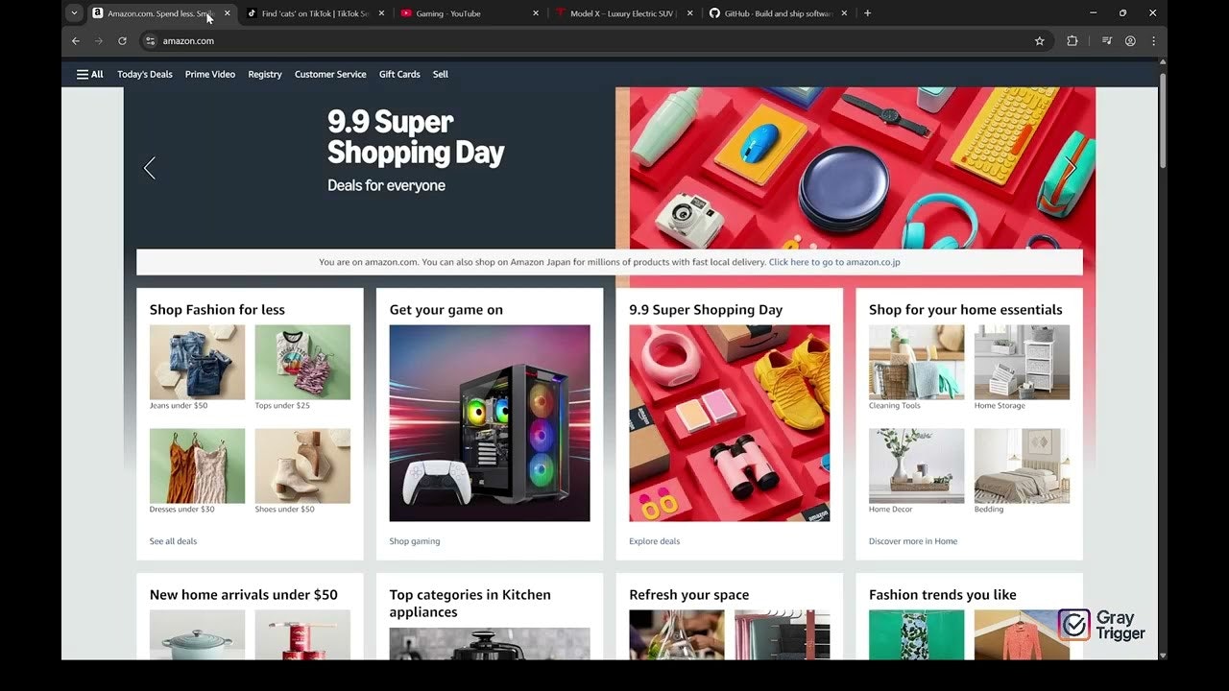Viewport: 1229px width, 691px height.
Task: Add a new browser tab
Action: tap(868, 13)
